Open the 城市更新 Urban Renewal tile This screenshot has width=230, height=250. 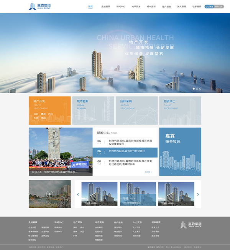click(93, 110)
